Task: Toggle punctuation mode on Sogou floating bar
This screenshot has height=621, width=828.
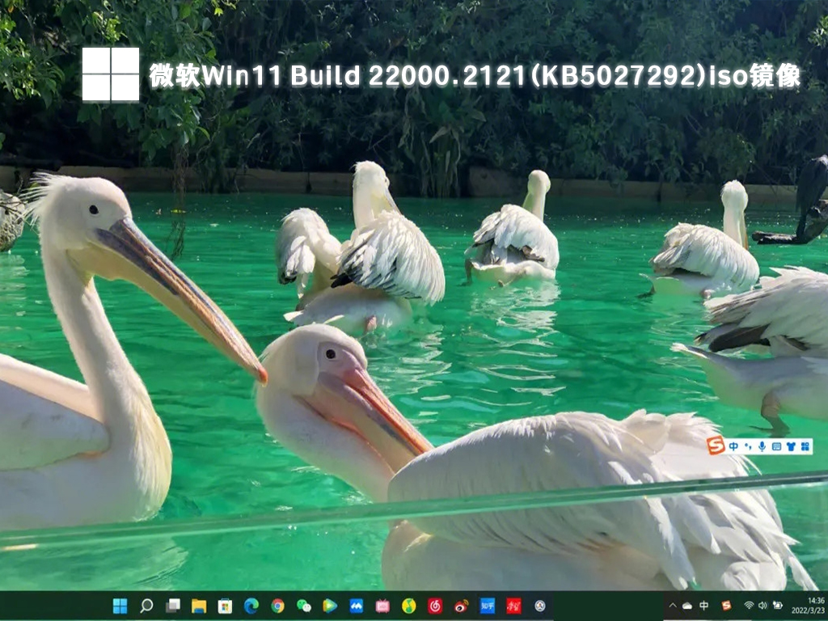Action: 748,446
